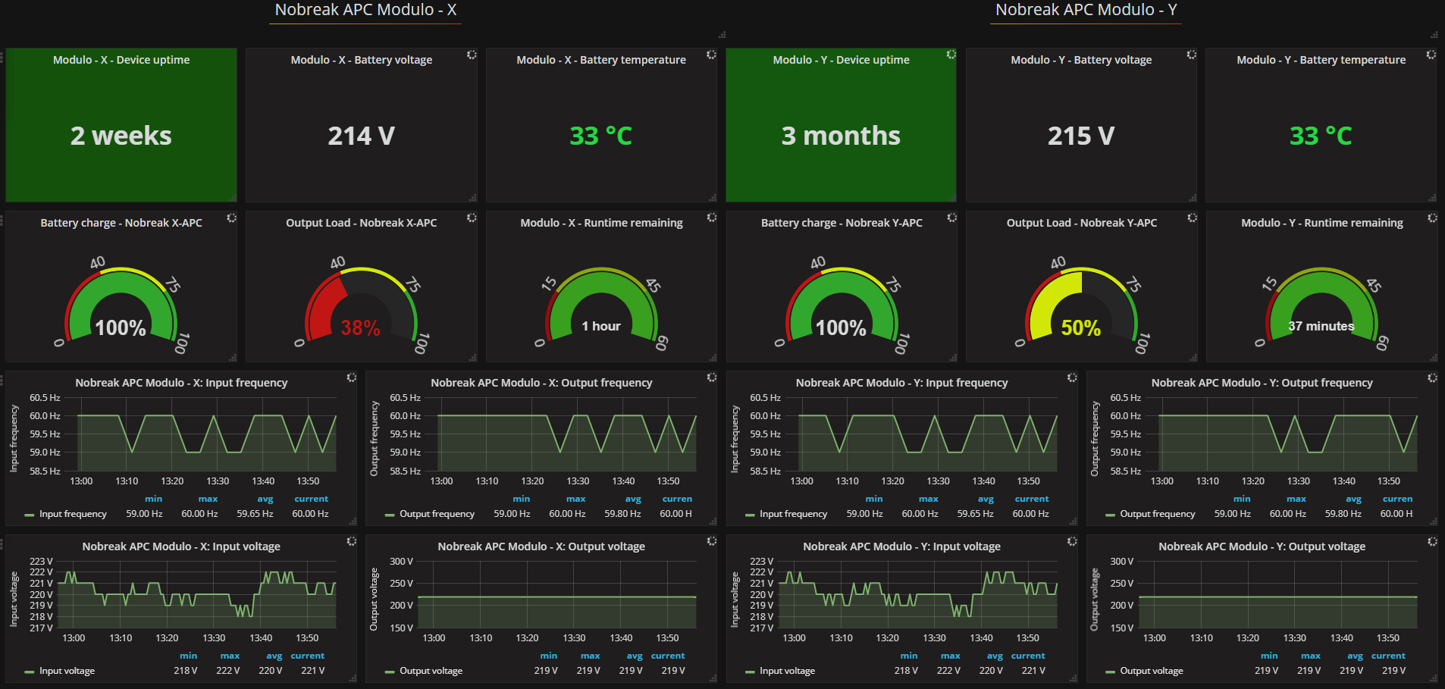Open the Modulo - Y: Input voltage title menu
The height and width of the screenshot is (689, 1445).
tap(902, 547)
